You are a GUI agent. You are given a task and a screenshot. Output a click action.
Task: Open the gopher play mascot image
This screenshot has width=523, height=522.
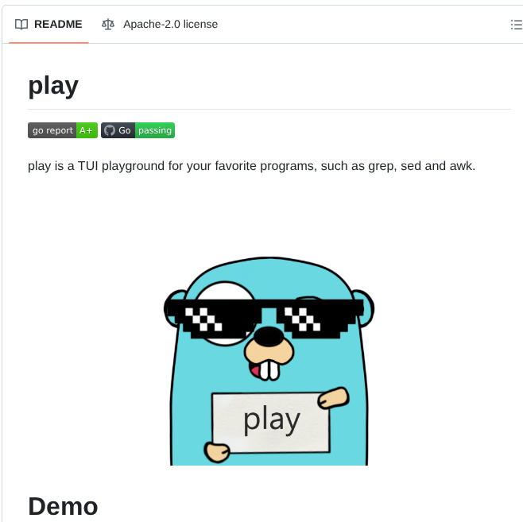tap(269, 361)
